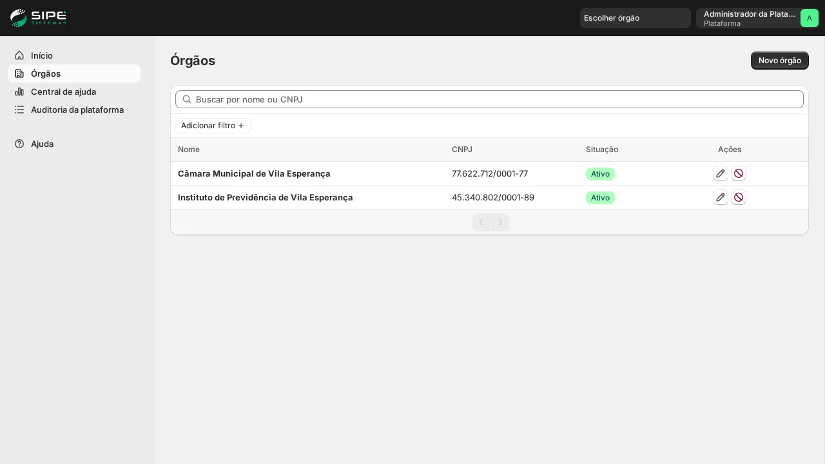Open the Administrador da Plataforma account menu
This screenshot has width=825, height=464.
(x=758, y=18)
